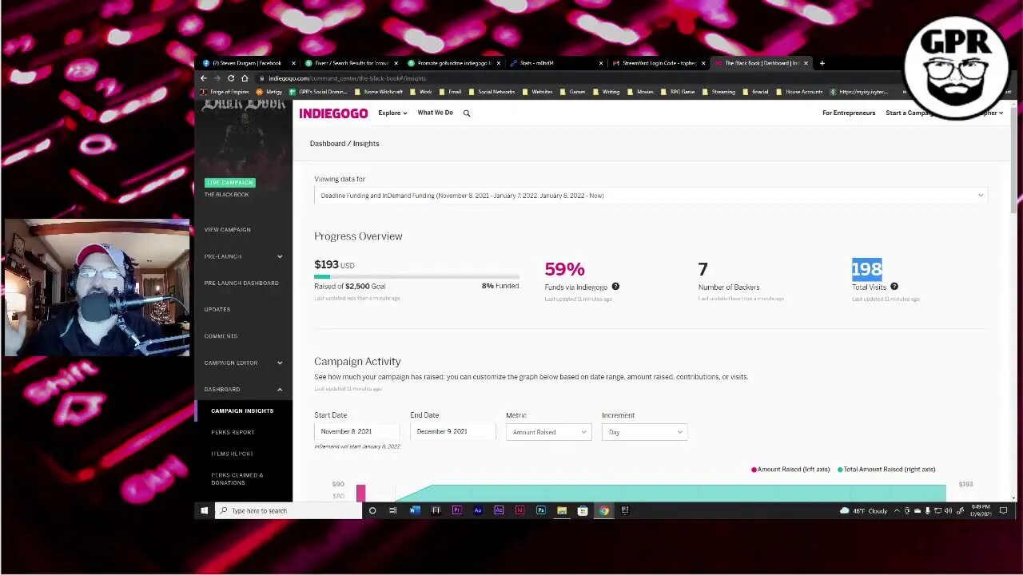
Task: Open Microsoft Store from the taskbar
Action: point(583,510)
